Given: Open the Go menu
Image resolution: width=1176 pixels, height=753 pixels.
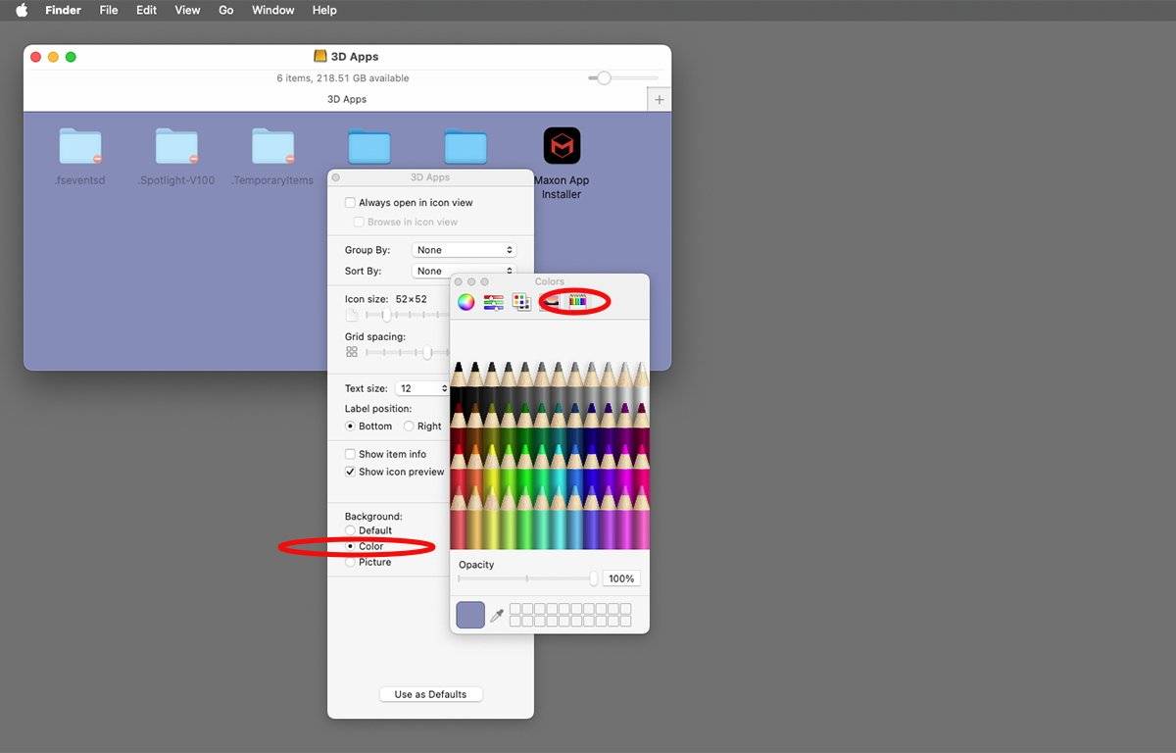Looking at the screenshot, I should point(226,10).
